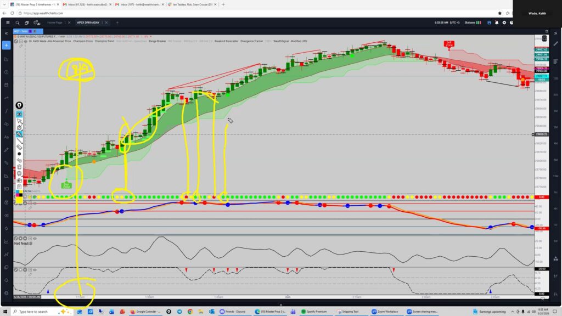
Task: Open the notifications bell
Action: [497, 22]
